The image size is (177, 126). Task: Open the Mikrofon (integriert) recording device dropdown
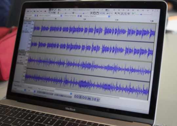(50, 16)
